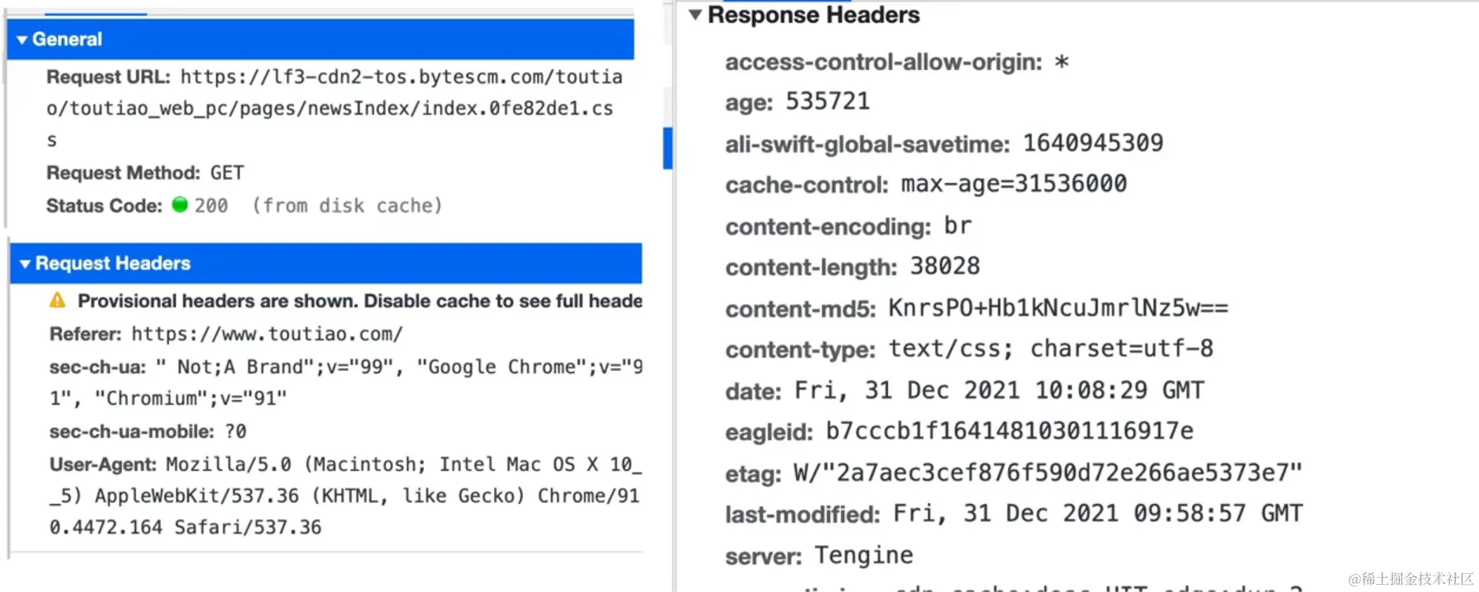Click the last-modified date value
1479x592 pixels.
[x=1097, y=514]
